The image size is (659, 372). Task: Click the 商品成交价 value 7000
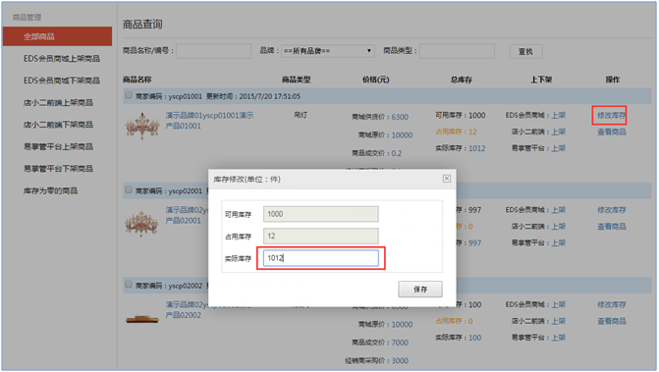[x=400, y=343]
